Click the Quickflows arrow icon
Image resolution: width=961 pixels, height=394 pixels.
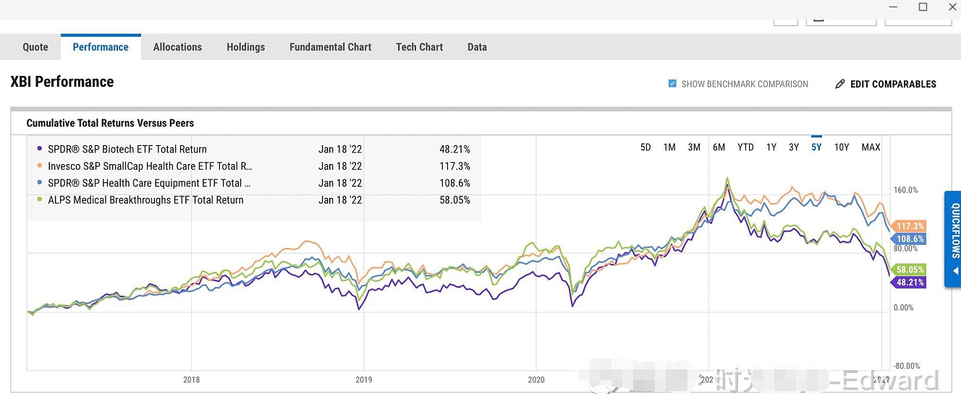click(954, 272)
